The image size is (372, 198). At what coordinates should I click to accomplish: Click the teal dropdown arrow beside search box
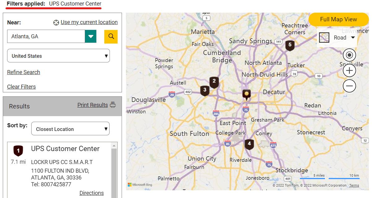(x=90, y=36)
